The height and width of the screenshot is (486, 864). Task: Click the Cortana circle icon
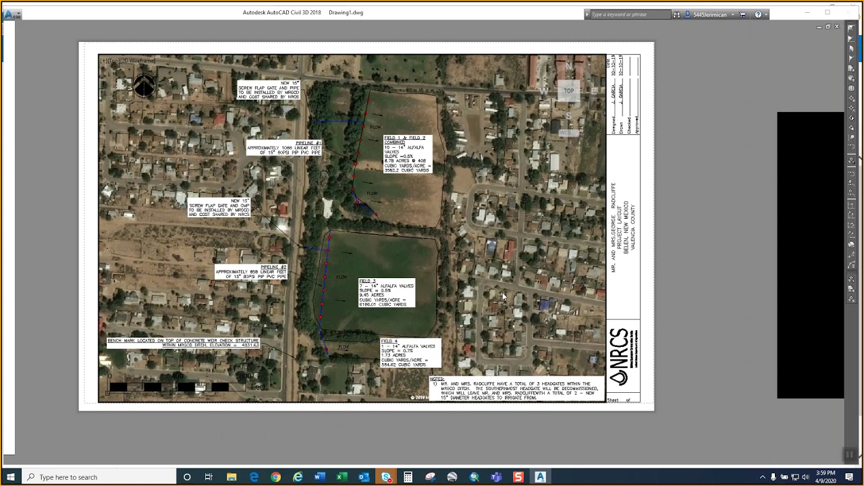pyautogui.click(x=187, y=477)
